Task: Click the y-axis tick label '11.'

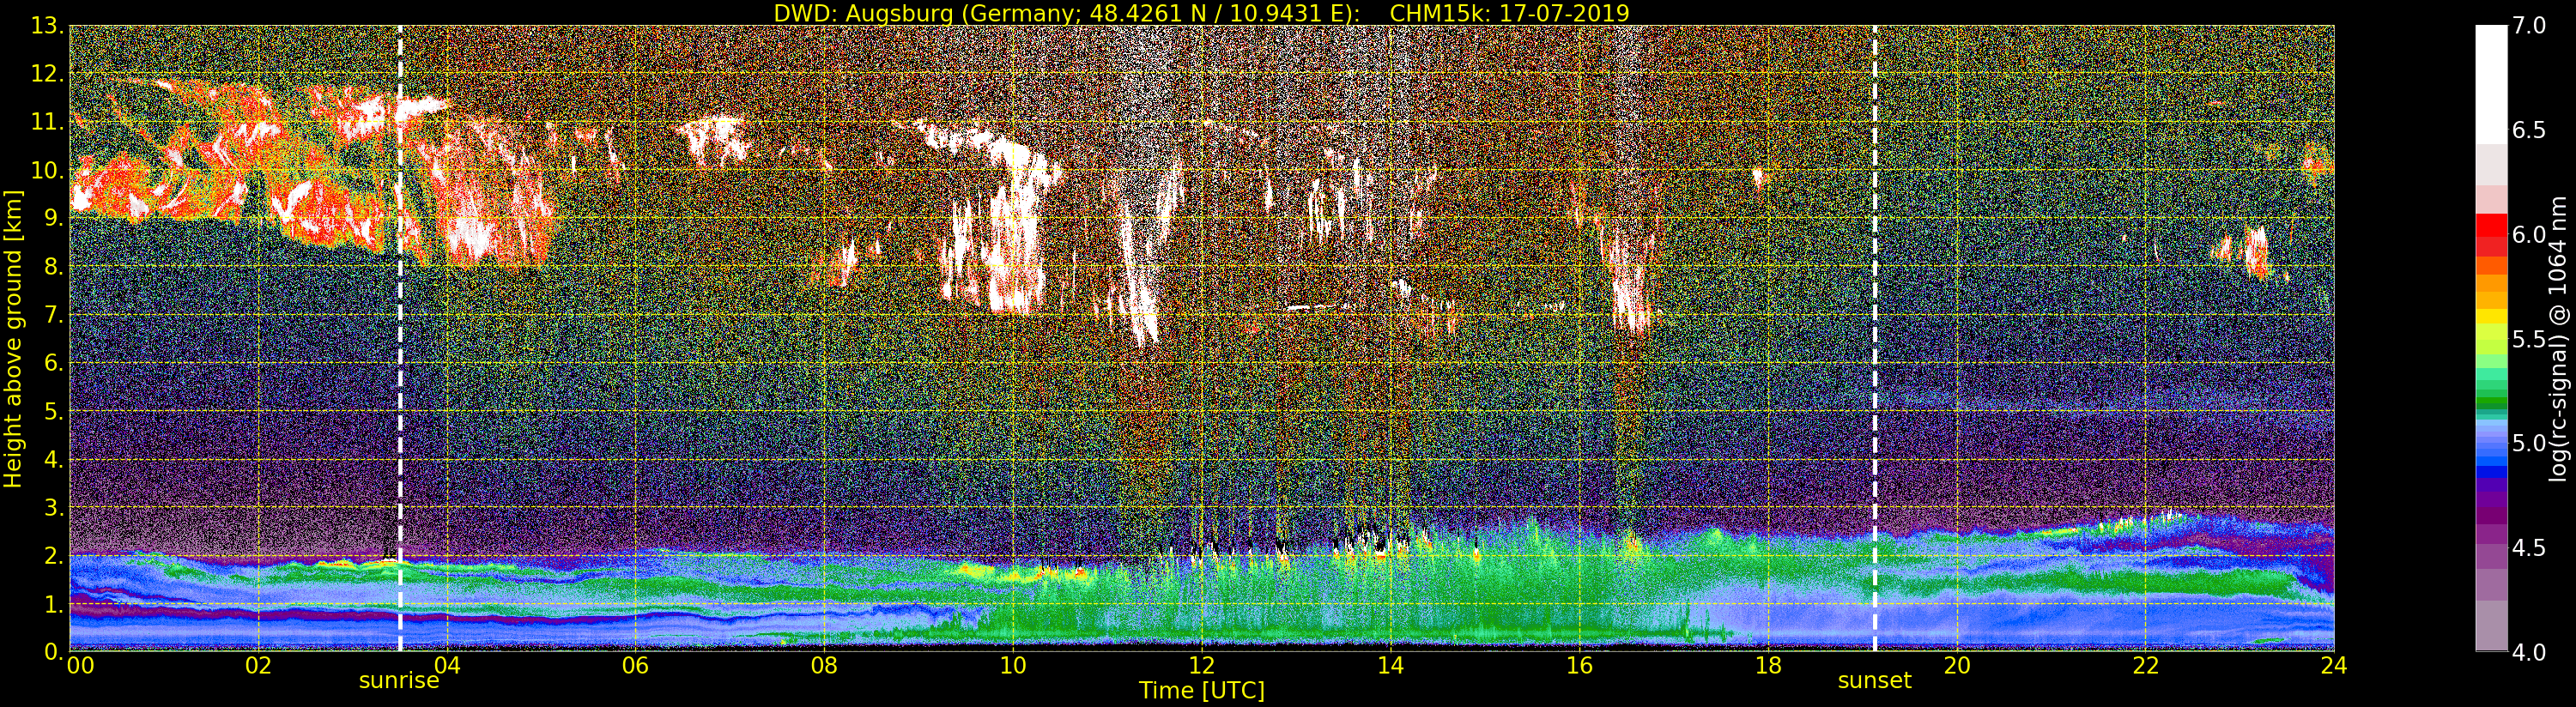Action: pos(47,122)
